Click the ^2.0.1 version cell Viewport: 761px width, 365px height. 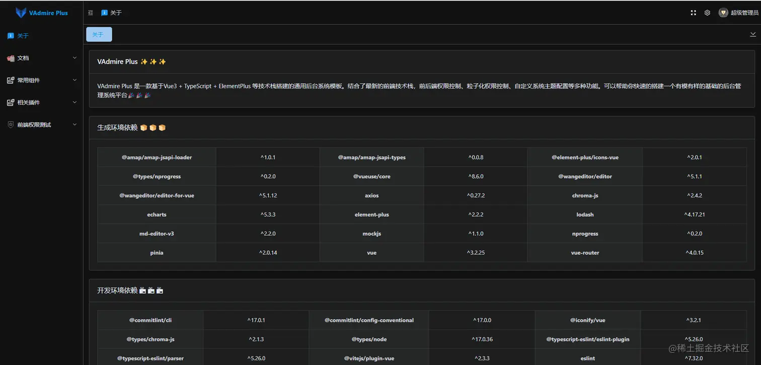pos(695,157)
